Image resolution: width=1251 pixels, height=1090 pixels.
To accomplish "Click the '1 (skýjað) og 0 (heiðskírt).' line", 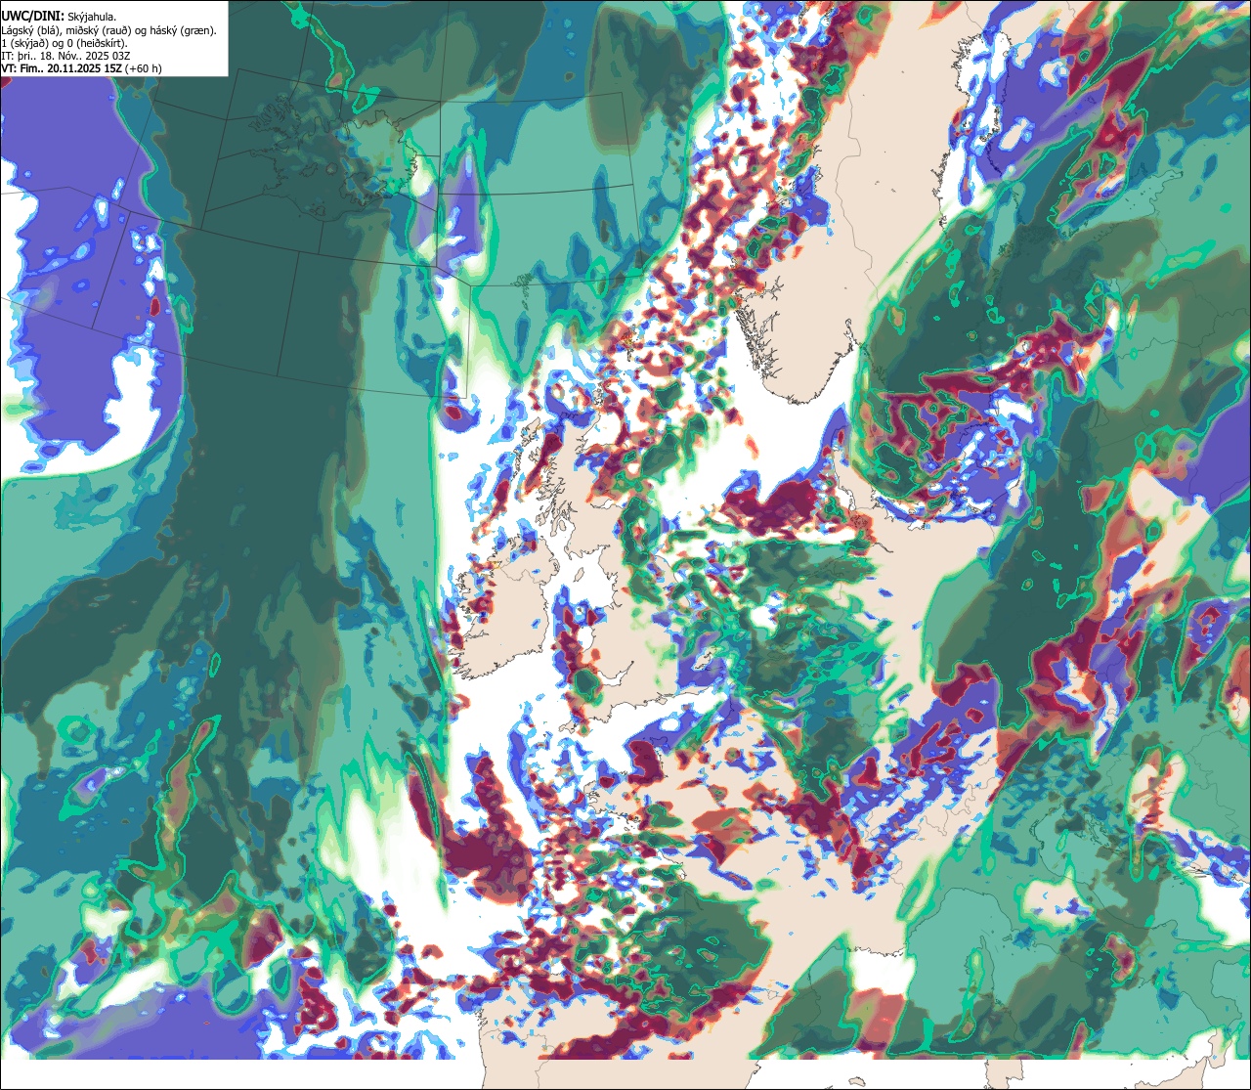I will tap(64, 43).
